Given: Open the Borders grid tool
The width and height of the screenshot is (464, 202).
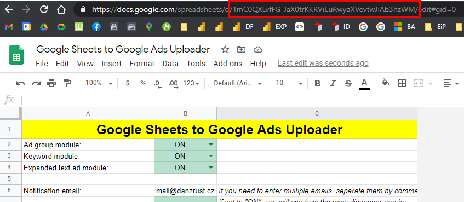Looking at the screenshot, I should (402, 83).
